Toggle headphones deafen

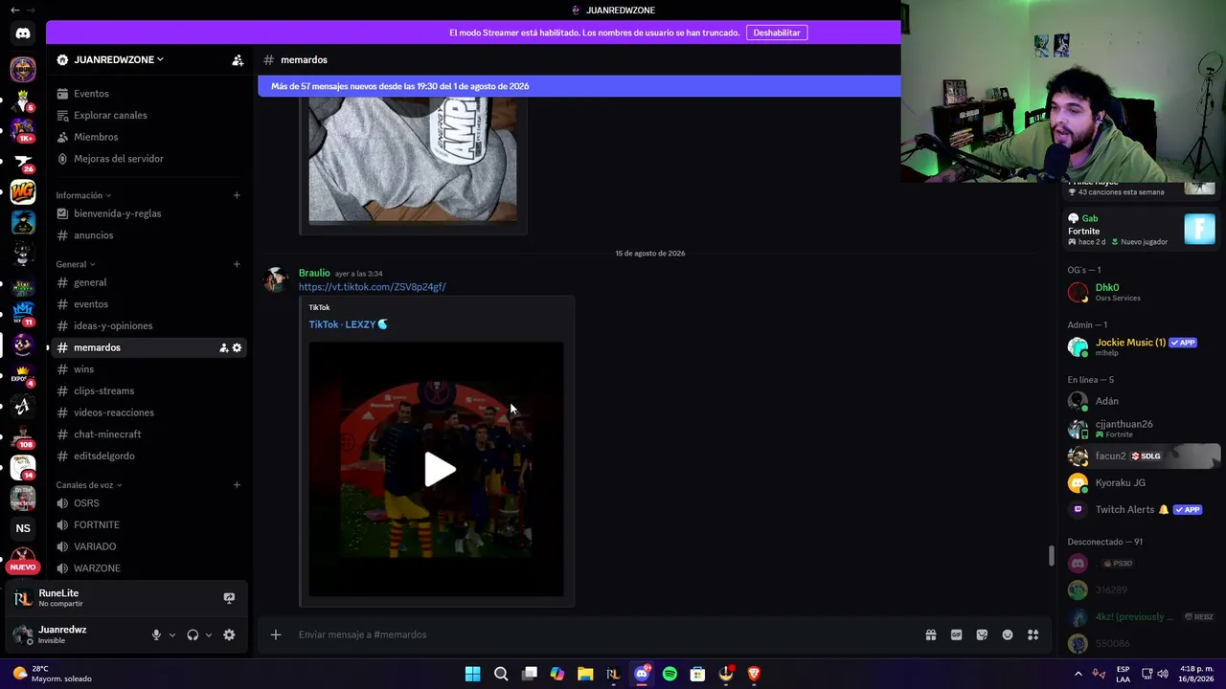193,634
